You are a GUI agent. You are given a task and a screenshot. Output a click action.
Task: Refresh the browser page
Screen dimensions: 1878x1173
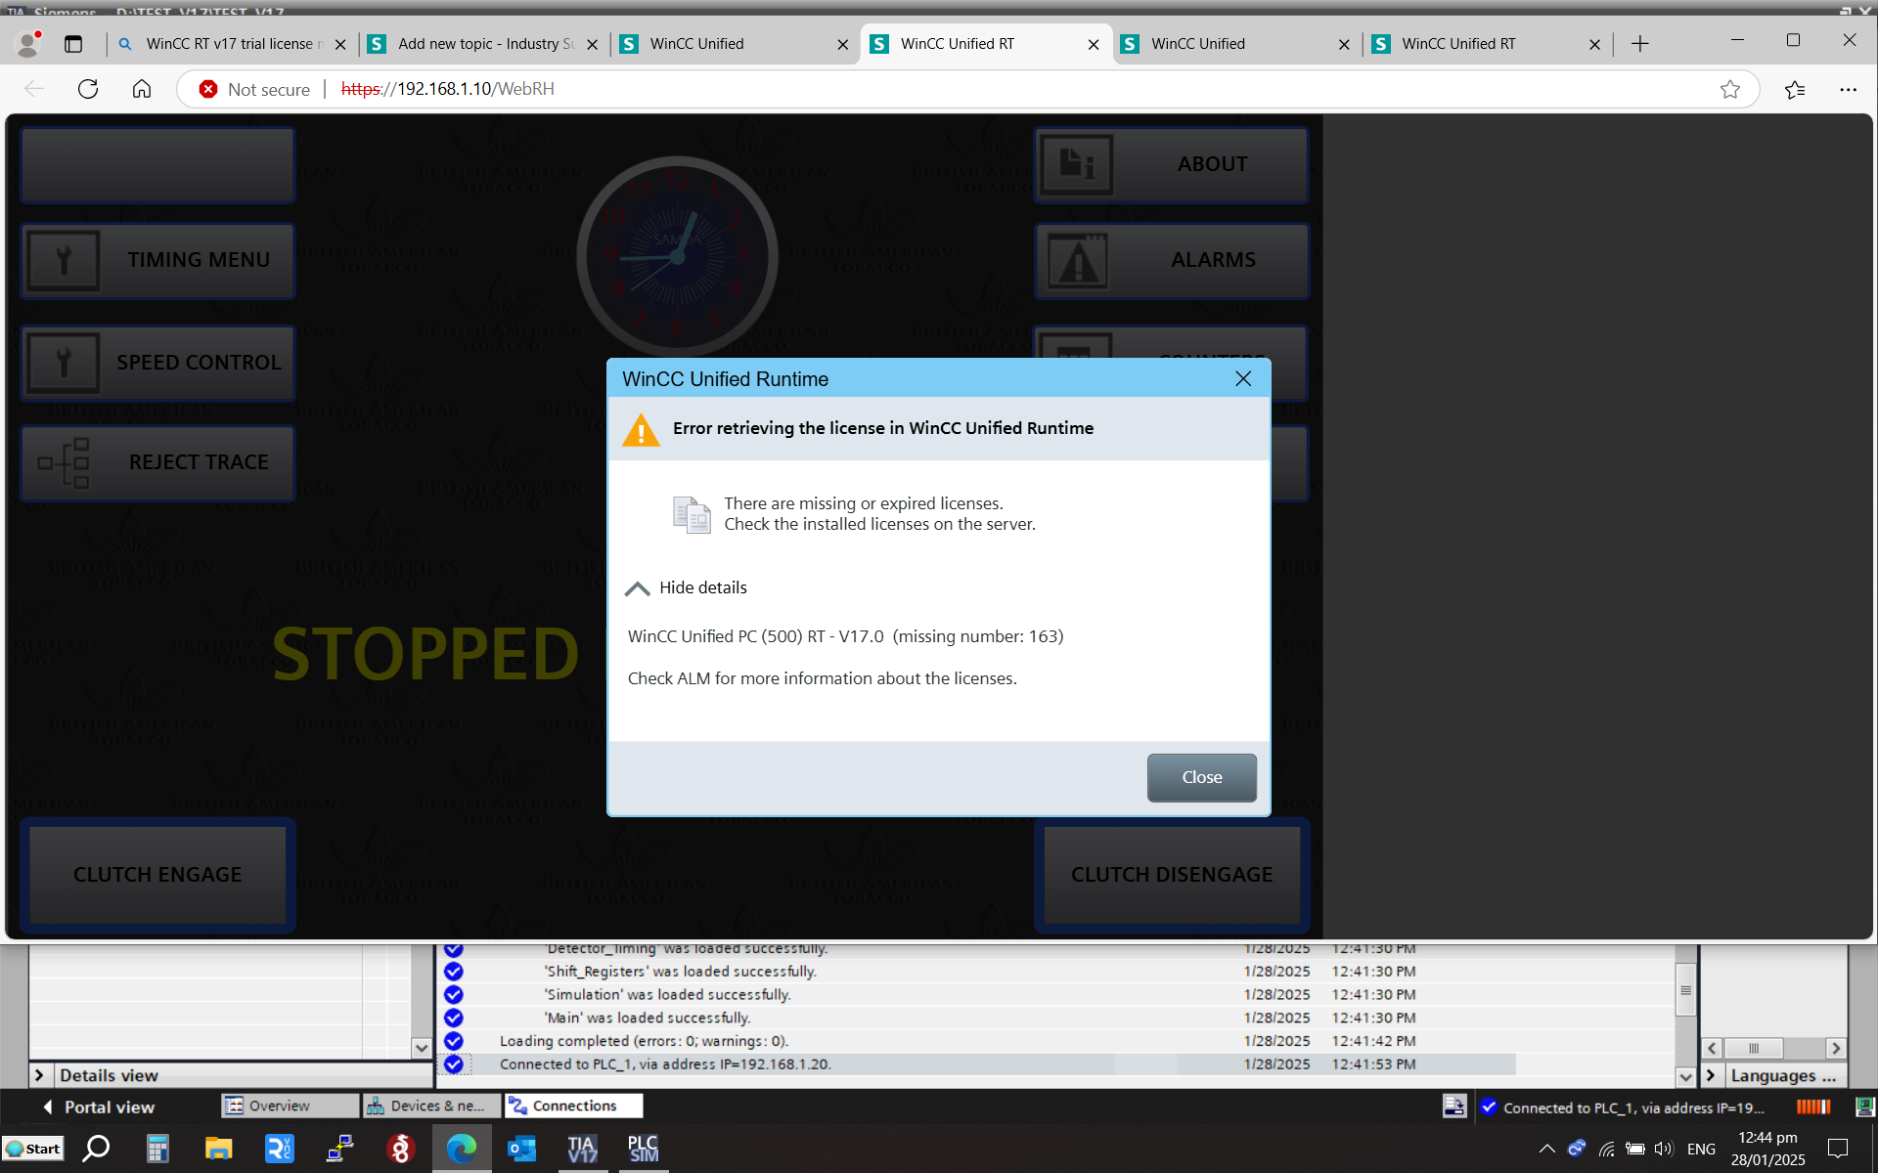click(88, 89)
